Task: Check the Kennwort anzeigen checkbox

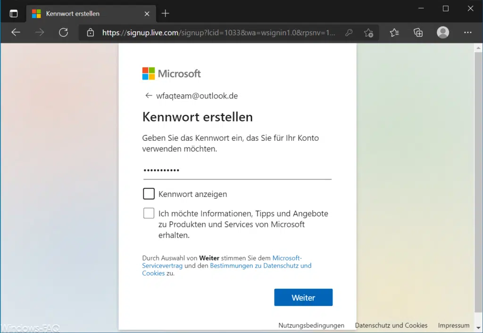Action: tap(149, 194)
